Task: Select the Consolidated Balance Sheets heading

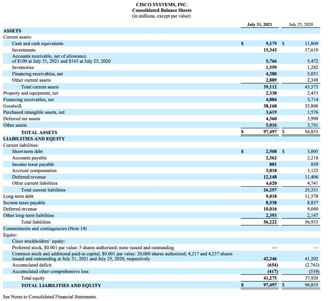Action: (x=162, y=10)
